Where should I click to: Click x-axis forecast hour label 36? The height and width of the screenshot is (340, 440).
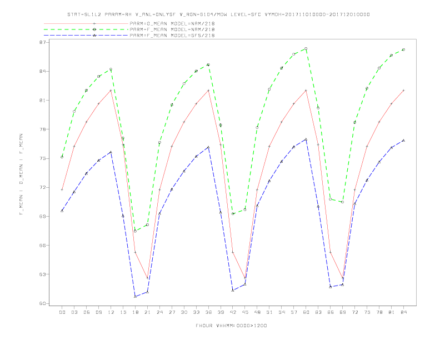208,312
